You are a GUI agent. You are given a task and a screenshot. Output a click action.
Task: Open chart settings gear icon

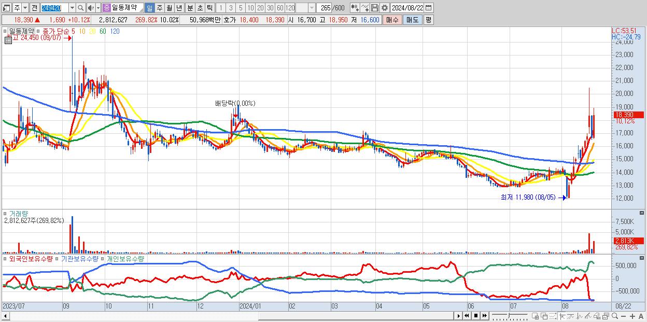pyautogui.click(x=384, y=8)
